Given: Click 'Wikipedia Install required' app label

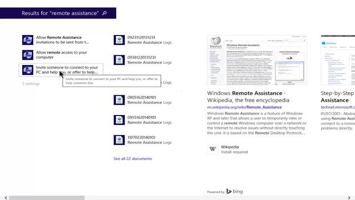Looking at the screenshot, I should (234, 149).
